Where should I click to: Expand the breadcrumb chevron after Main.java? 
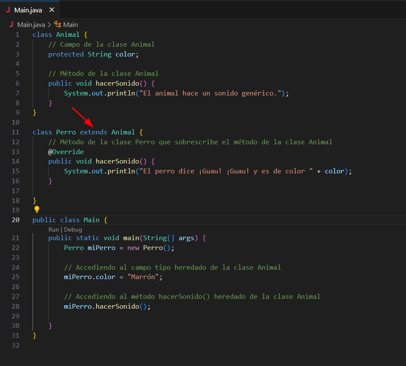[49, 25]
